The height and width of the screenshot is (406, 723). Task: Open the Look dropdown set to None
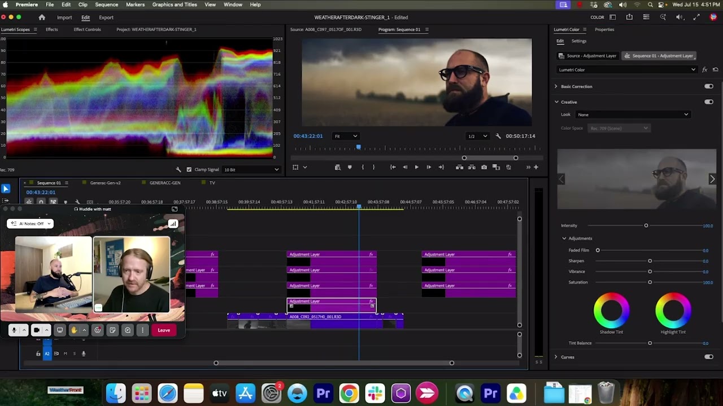click(633, 114)
